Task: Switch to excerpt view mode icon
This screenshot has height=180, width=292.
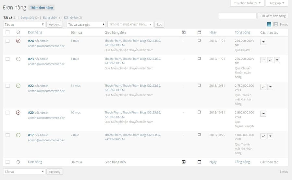Action: point(275,24)
